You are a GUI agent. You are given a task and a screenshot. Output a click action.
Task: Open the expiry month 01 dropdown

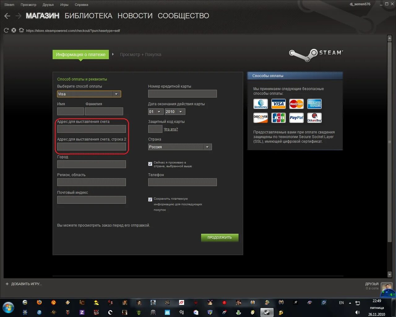coord(156,111)
